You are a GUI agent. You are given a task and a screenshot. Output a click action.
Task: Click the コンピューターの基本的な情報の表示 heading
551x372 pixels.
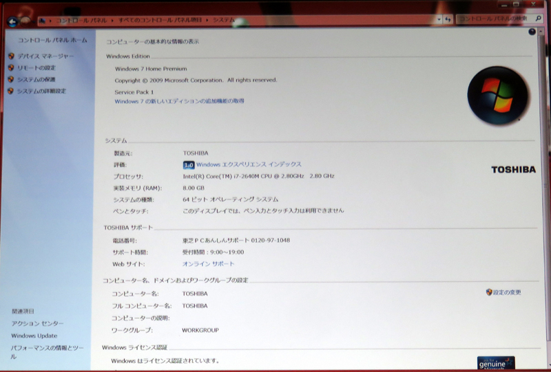[x=152, y=42]
